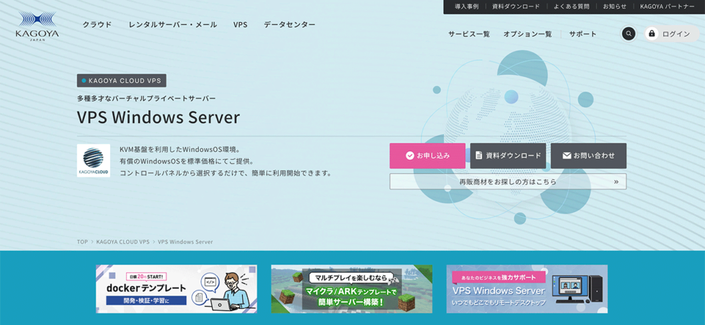This screenshot has width=705, height=325.
Task: Click the pink お申し込み button label
Action: [x=433, y=156]
